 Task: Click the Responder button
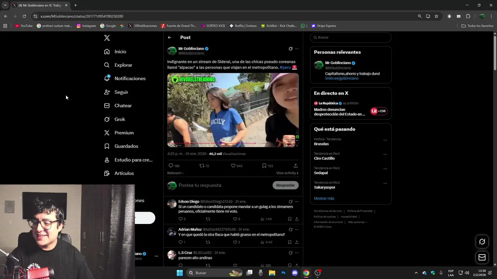285,185
